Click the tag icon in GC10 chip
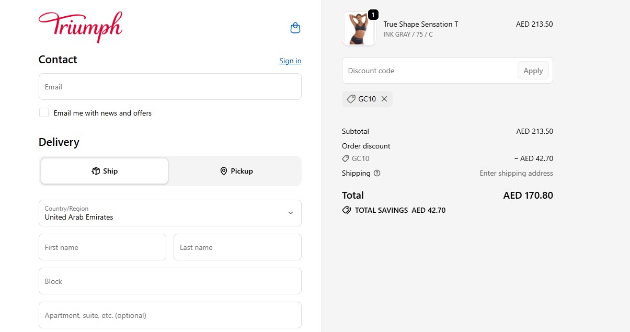The width and height of the screenshot is (630, 332). 351,99
